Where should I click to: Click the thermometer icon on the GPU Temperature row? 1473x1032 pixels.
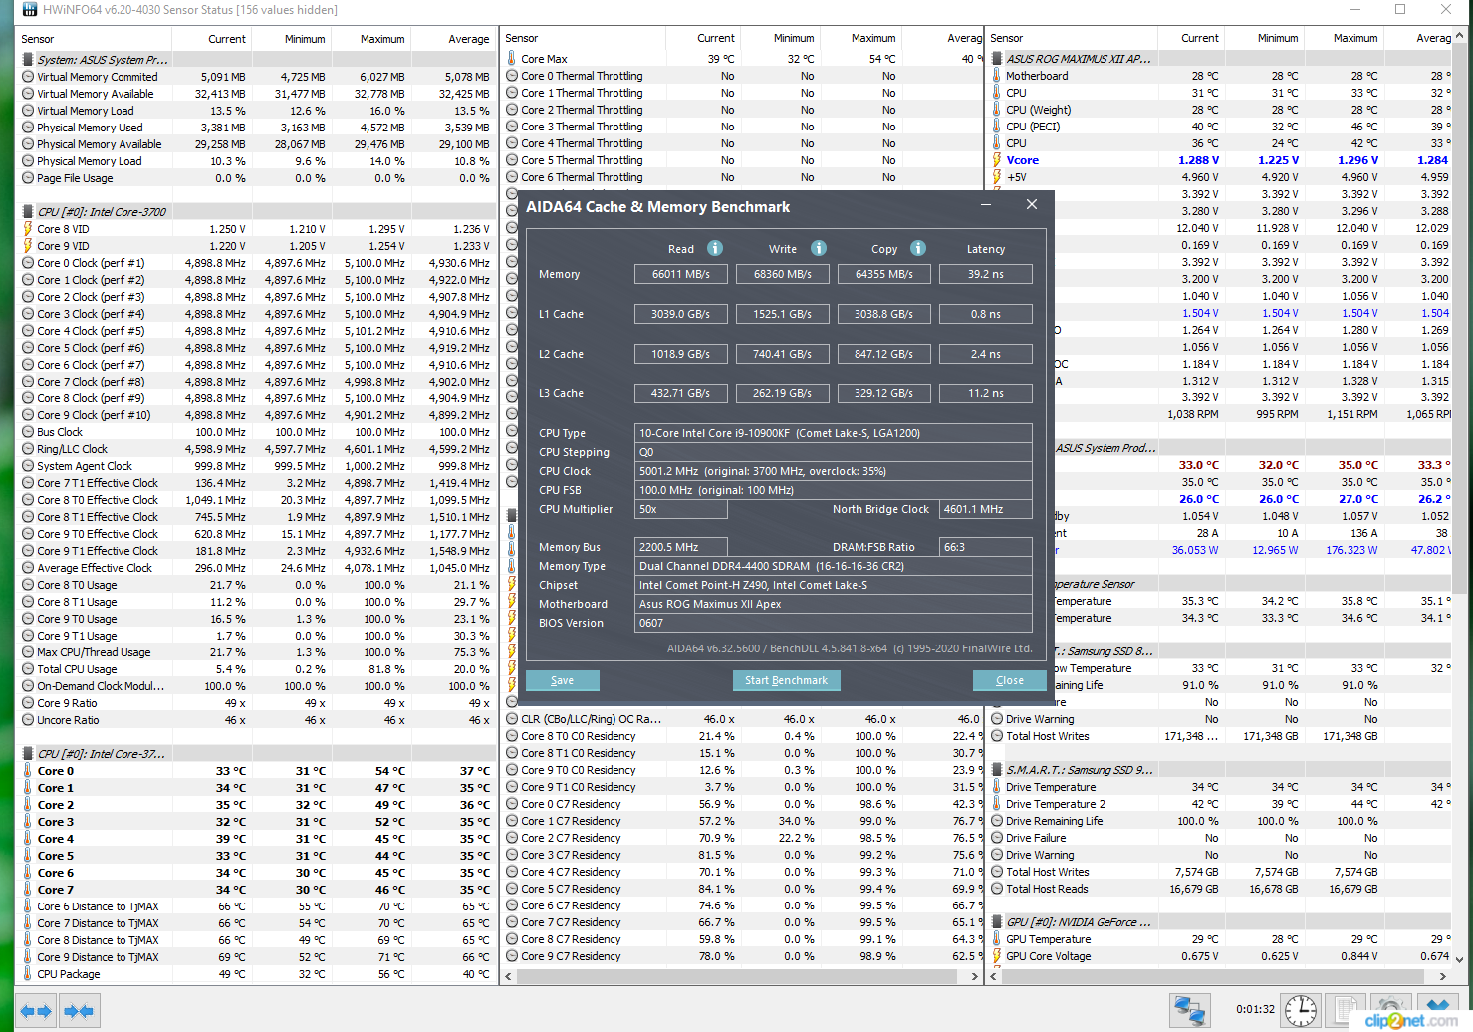click(x=997, y=939)
